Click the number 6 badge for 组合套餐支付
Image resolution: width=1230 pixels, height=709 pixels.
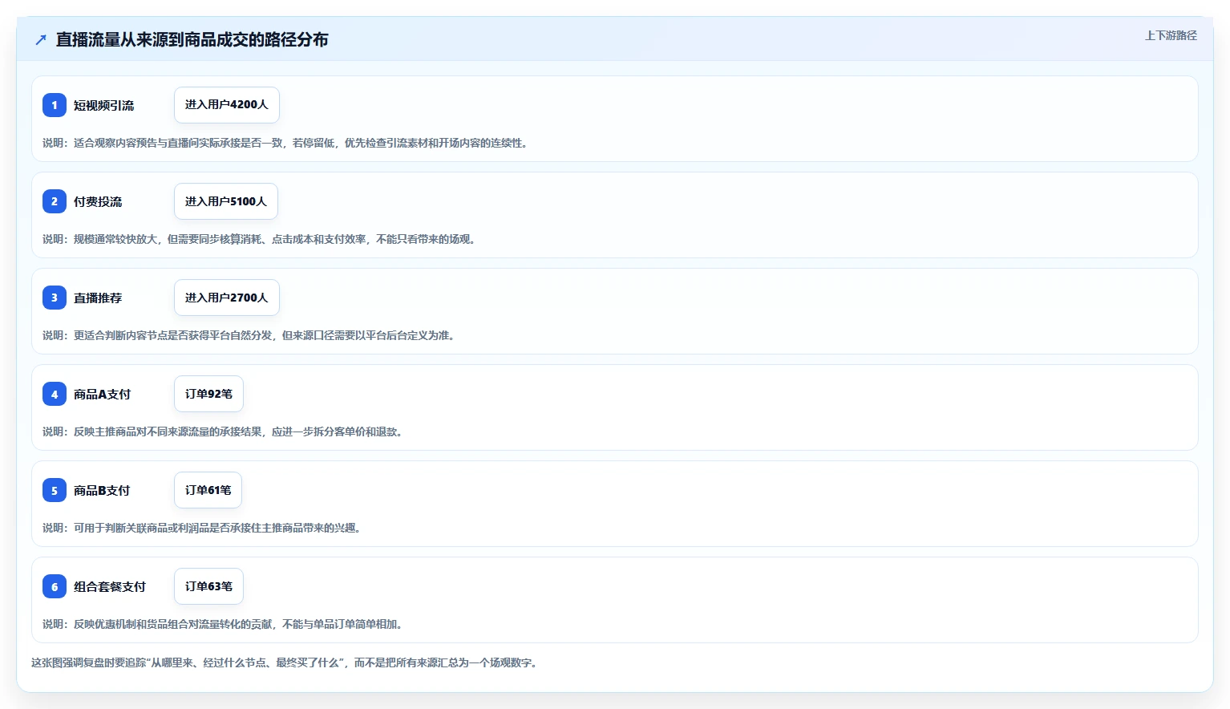click(55, 586)
